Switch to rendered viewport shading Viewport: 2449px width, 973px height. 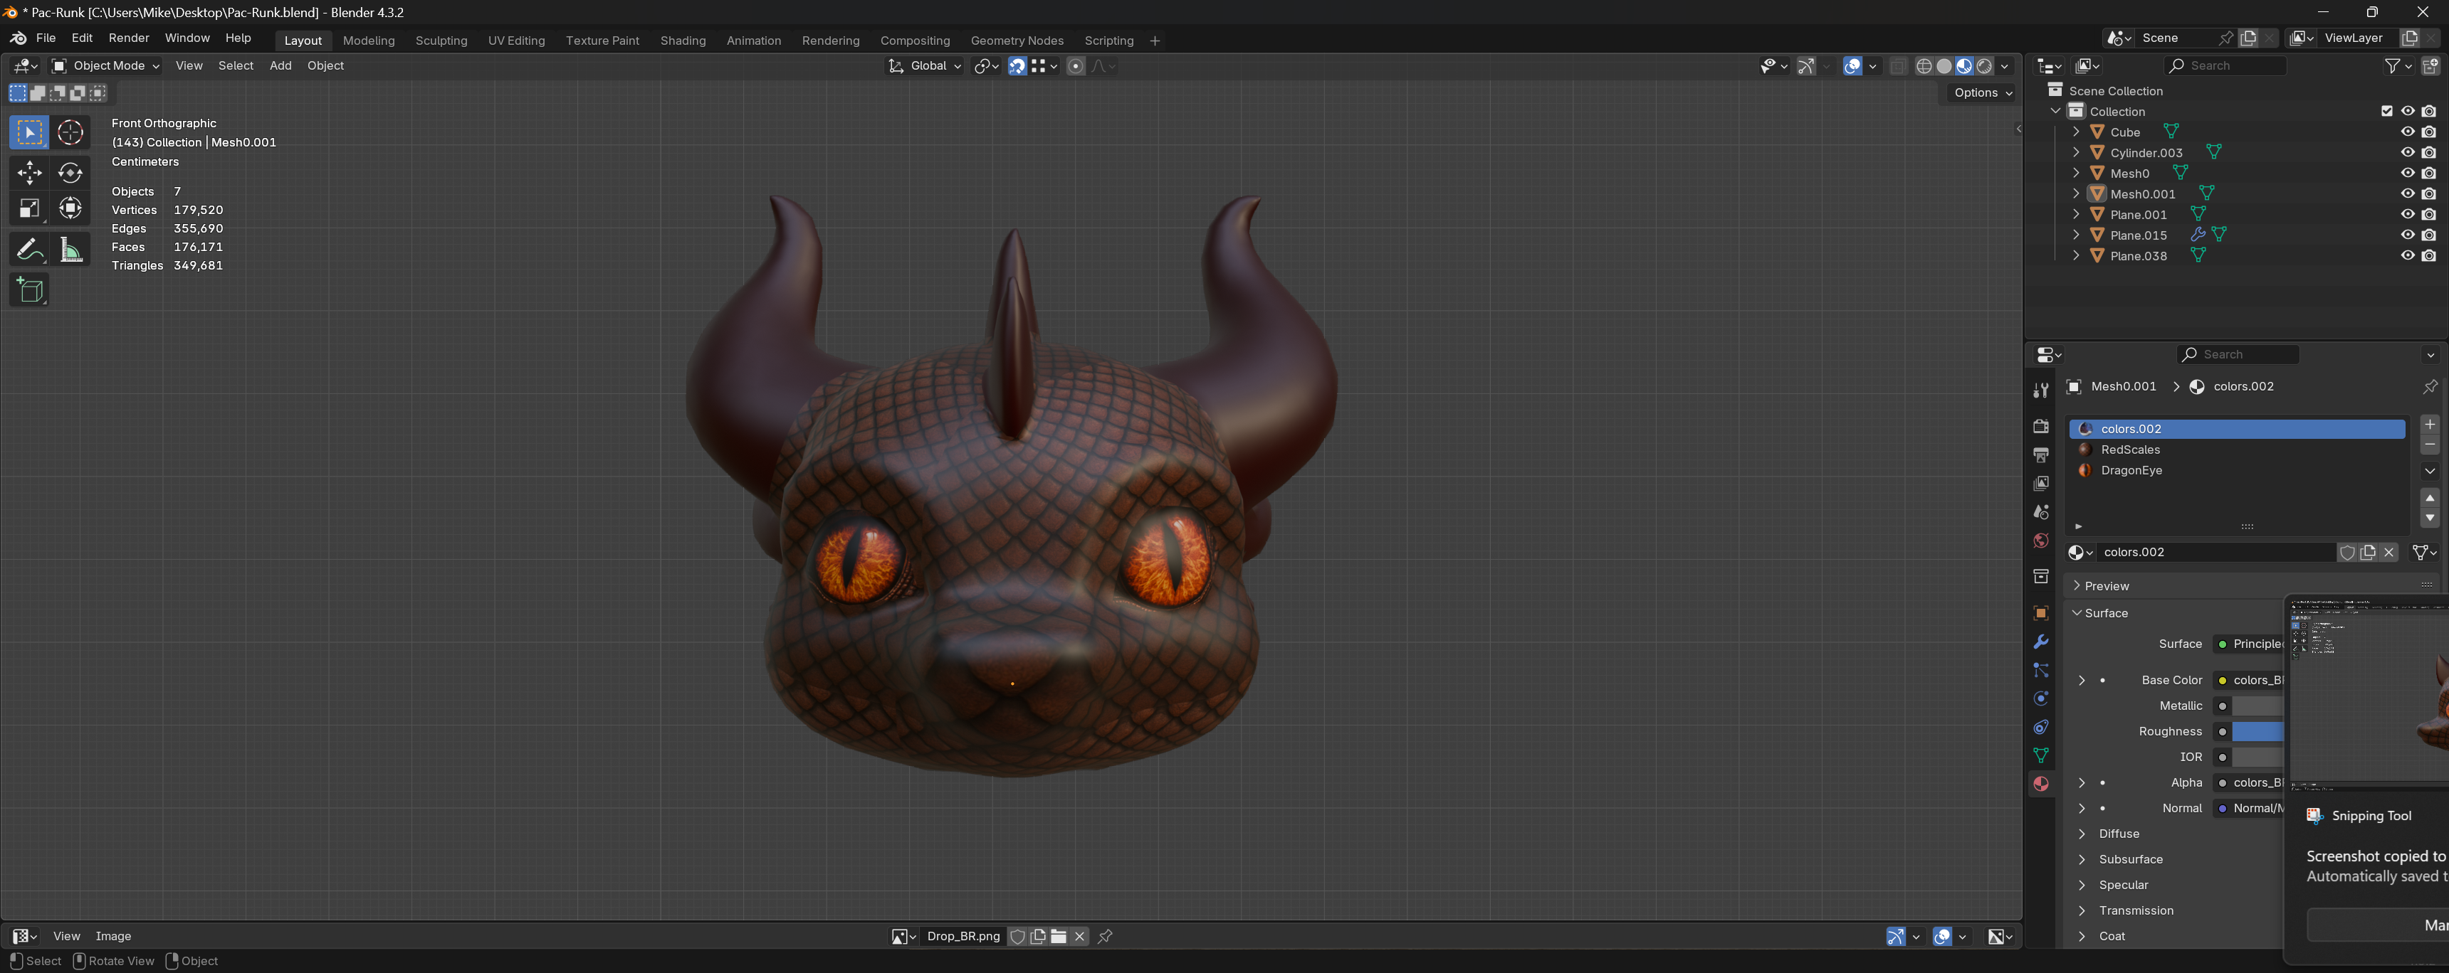1984,65
